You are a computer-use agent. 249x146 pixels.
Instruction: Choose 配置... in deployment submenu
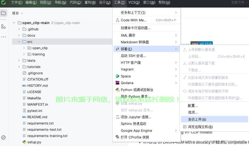click(214, 106)
